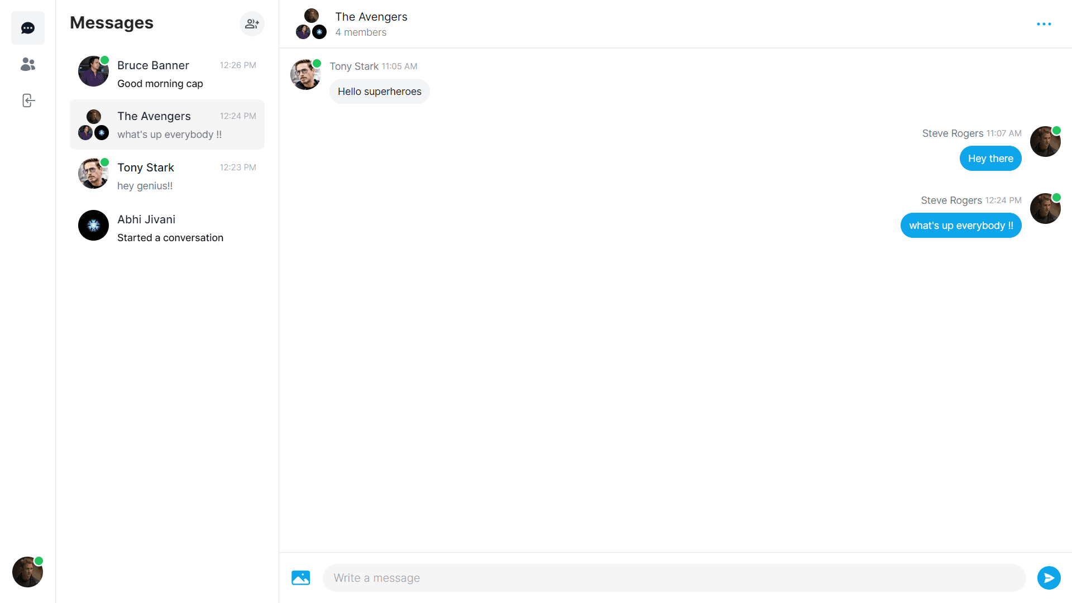Open your profile avatar at sidebar bottom
The image size is (1072, 603).
(27, 572)
